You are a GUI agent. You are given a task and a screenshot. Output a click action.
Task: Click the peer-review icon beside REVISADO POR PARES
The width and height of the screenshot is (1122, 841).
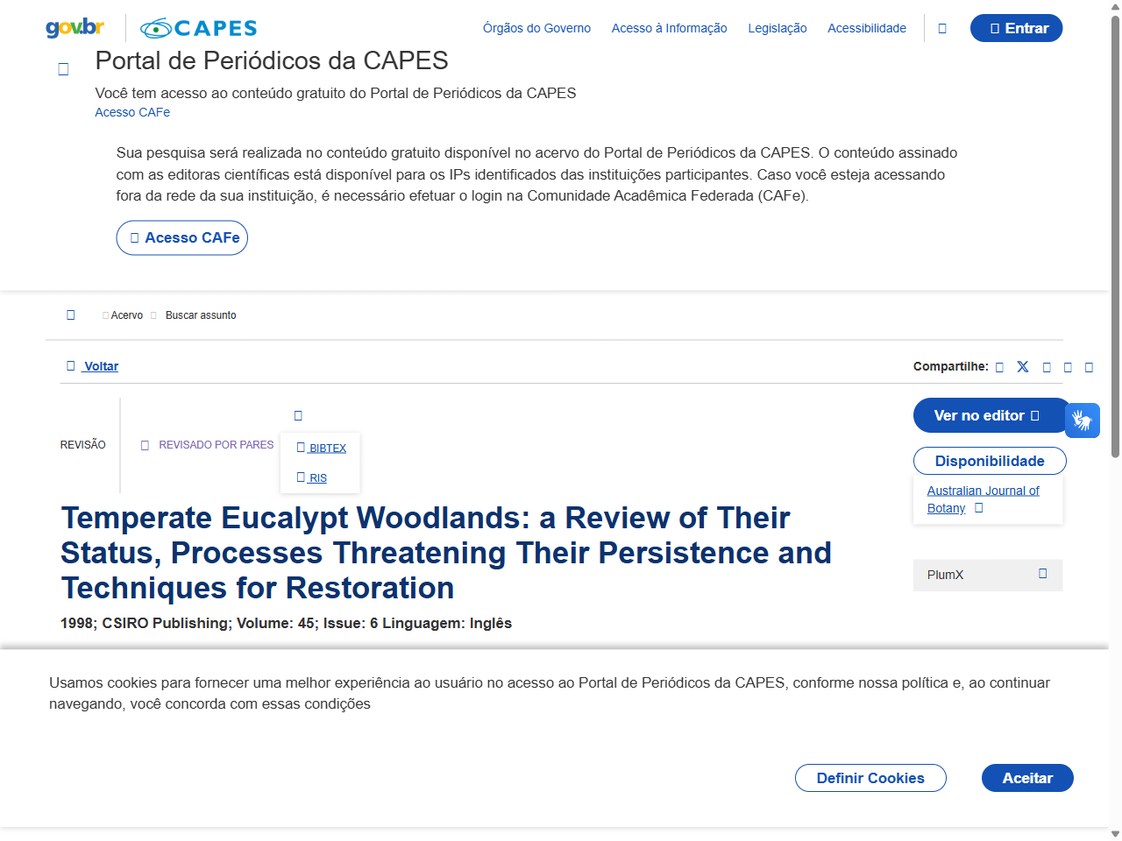146,444
